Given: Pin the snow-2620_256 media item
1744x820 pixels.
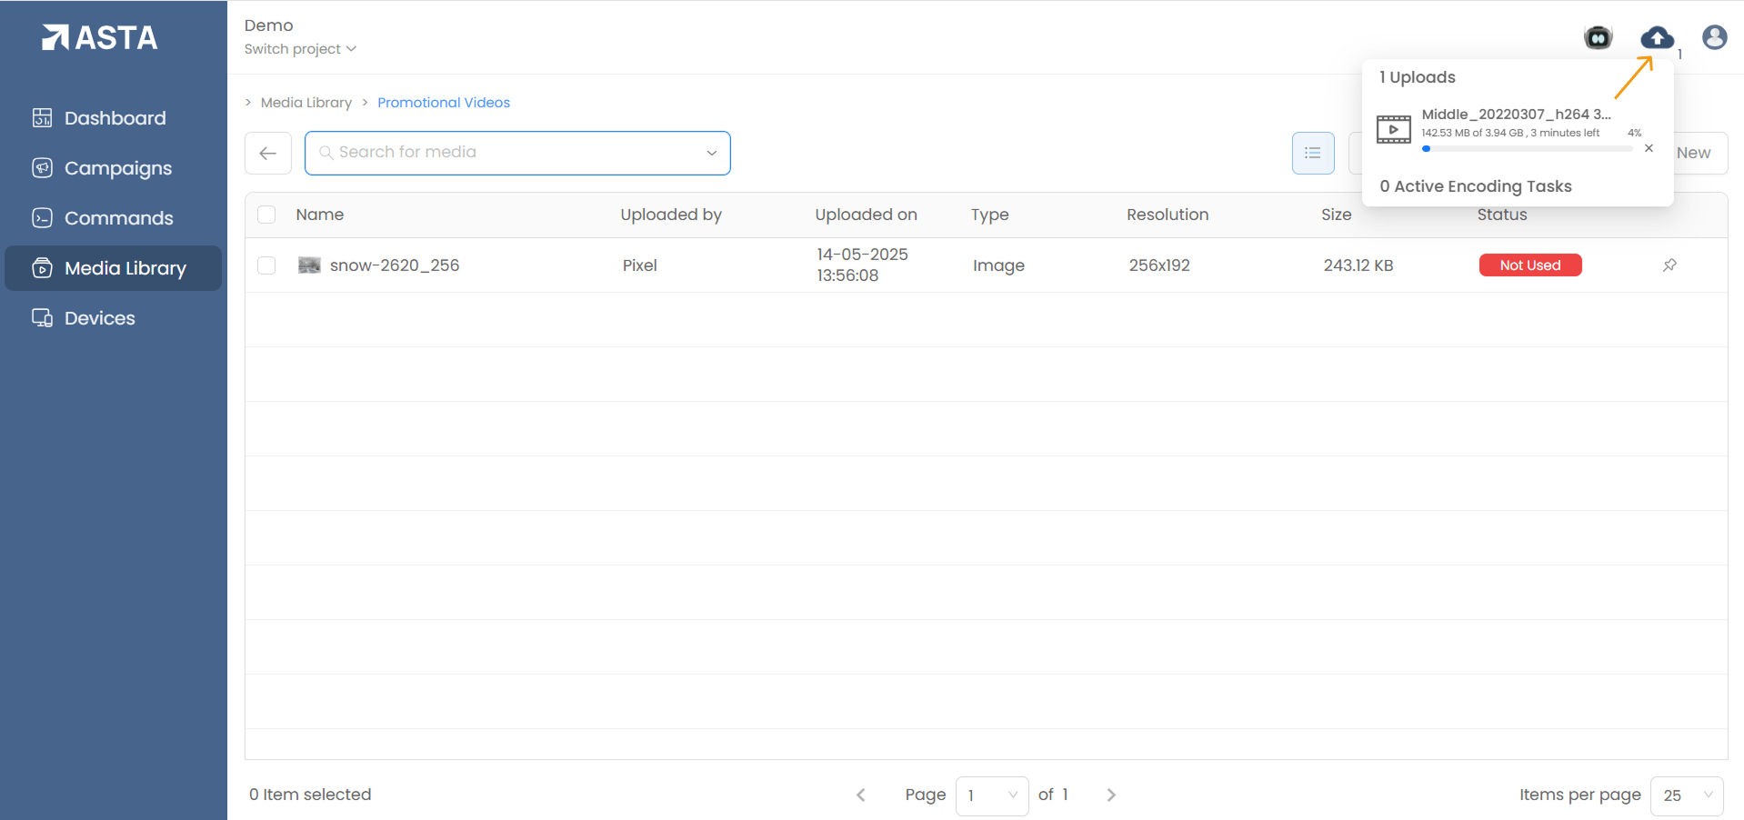Looking at the screenshot, I should click(1669, 265).
